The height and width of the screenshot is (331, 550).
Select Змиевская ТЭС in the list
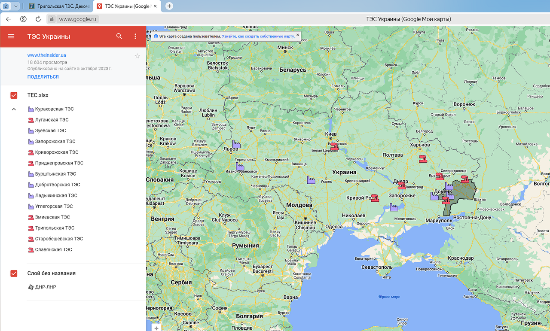coord(49,217)
